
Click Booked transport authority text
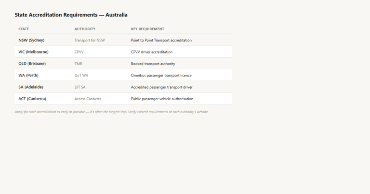[x=153, y=64]
